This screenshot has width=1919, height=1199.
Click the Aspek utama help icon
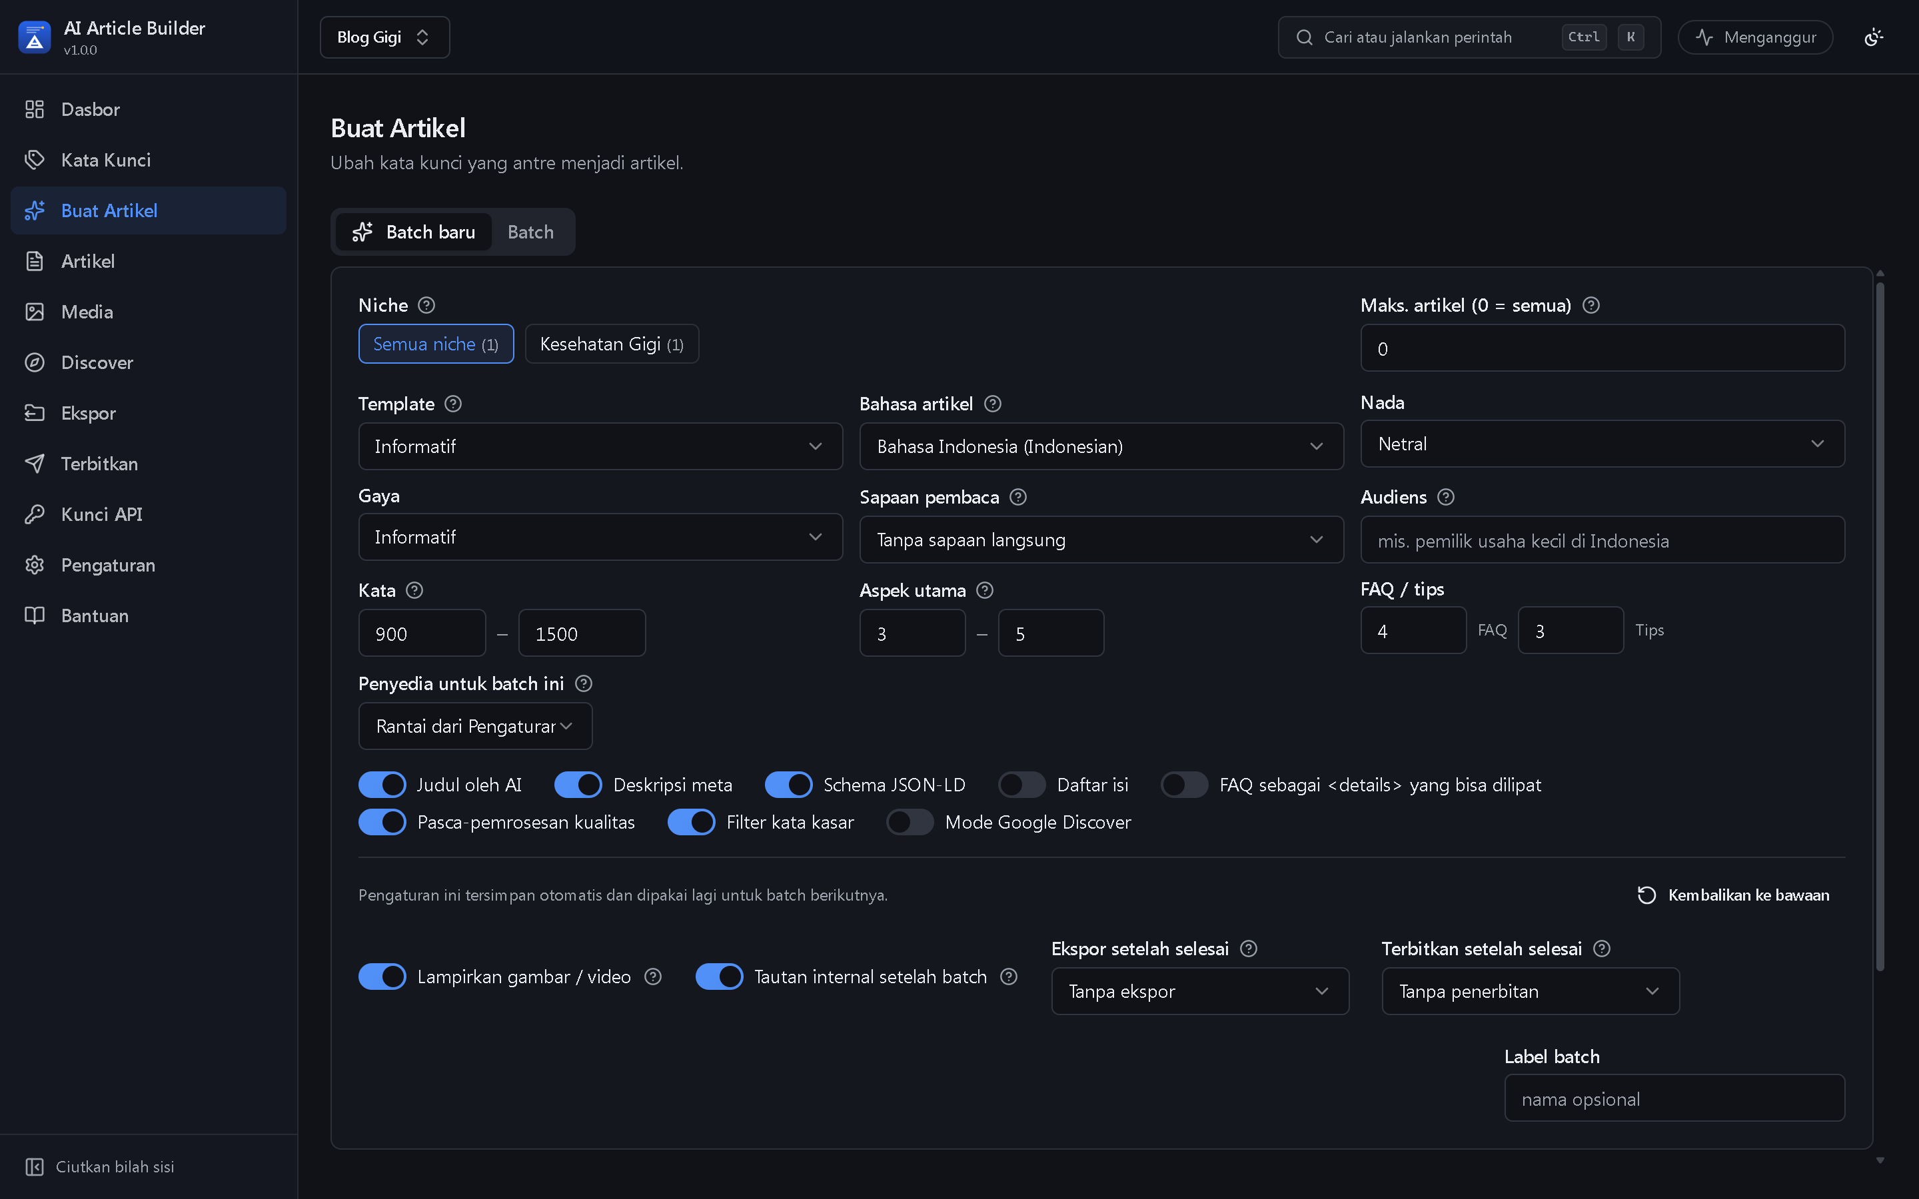point(985,590)
